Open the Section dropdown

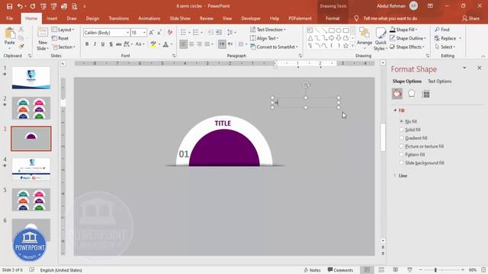(64, 47)
